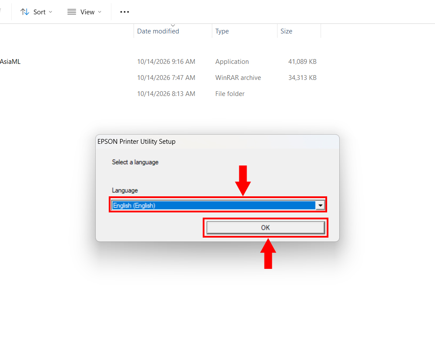Click the 10/14/2026 8:13 AM date cell
435x364 pixels.
click(x=166, y=94)
